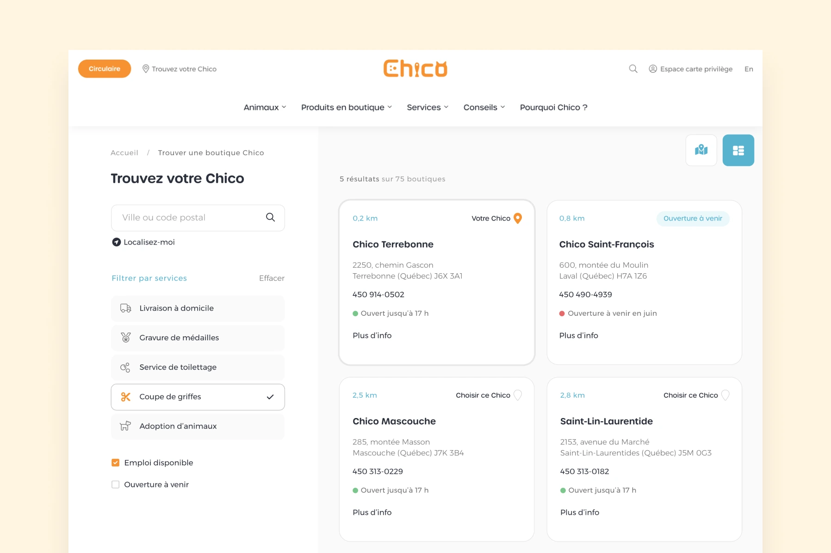Click Effacer to clear filters
The height and width of the screenshot is (553, 831).
tap(272, 278)
